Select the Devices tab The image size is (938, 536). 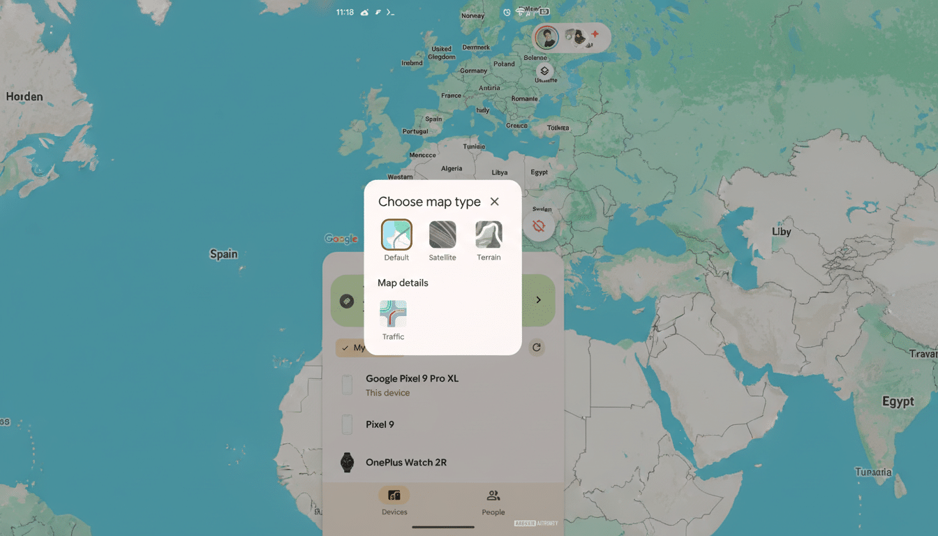(394, 502)
